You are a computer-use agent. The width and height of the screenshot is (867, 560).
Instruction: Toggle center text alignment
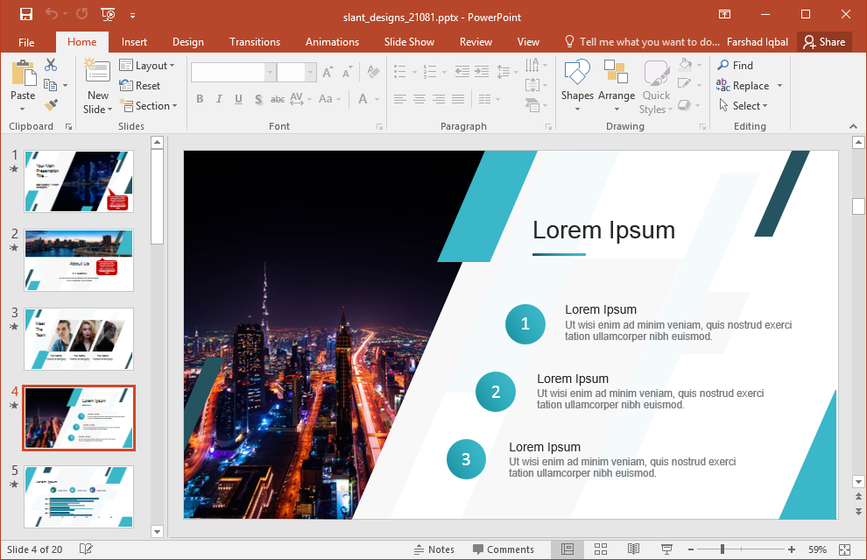coord(420,99)
